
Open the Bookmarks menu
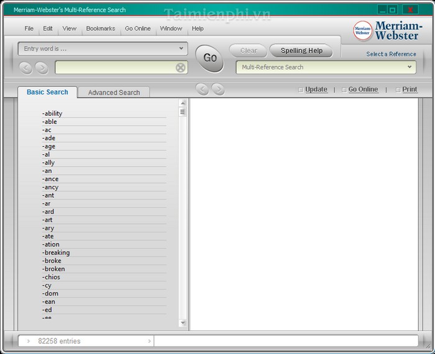click(x=101, y=29)
